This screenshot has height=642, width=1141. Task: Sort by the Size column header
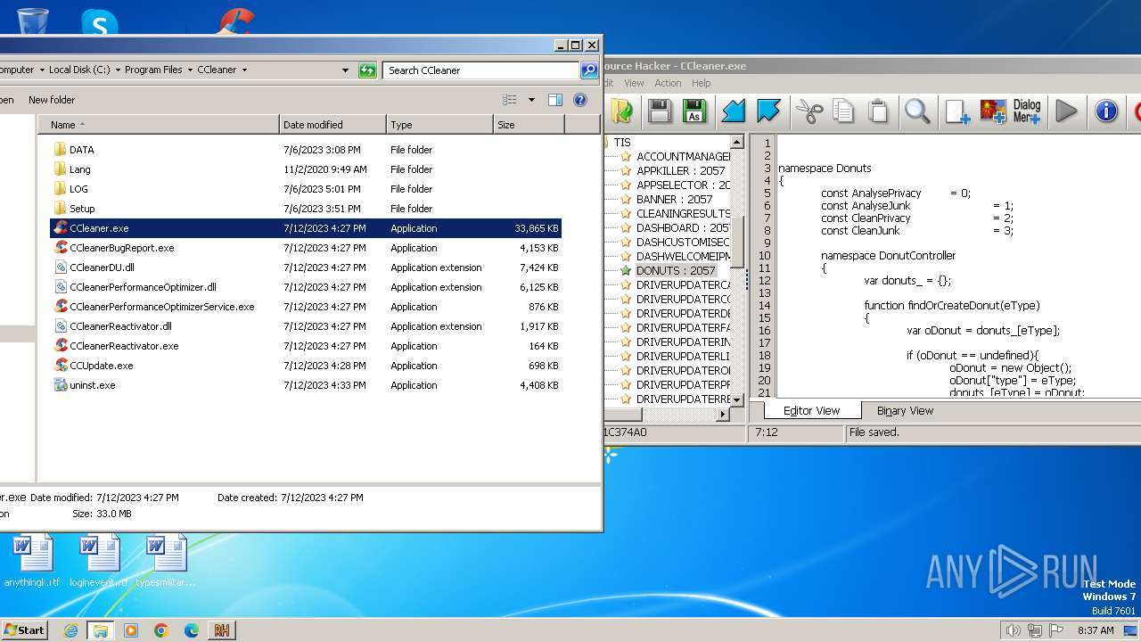pyautogui.click(x=529, y=125)
